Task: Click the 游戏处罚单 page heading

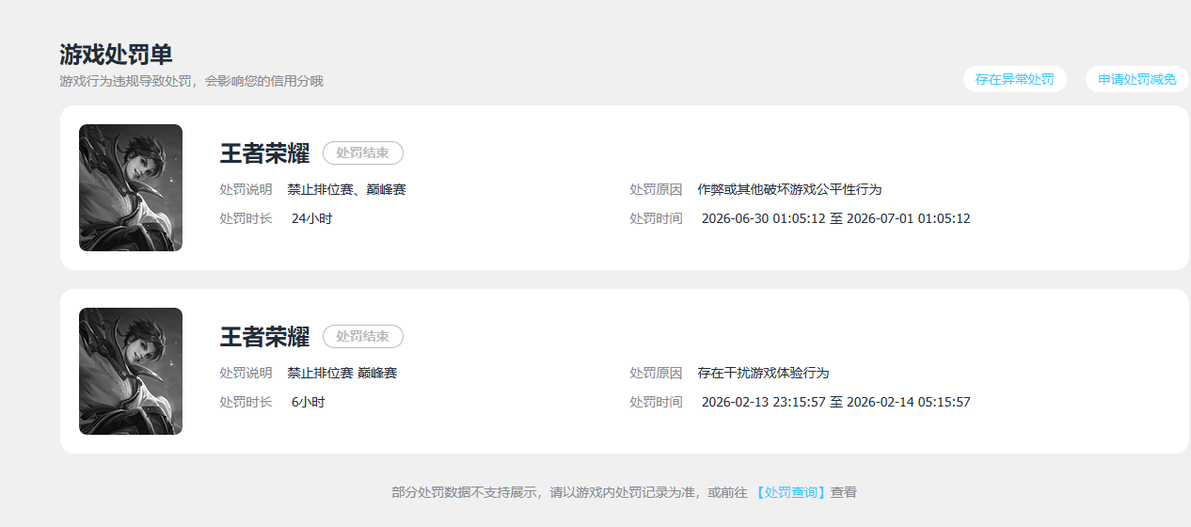Action: pos(116,54)
